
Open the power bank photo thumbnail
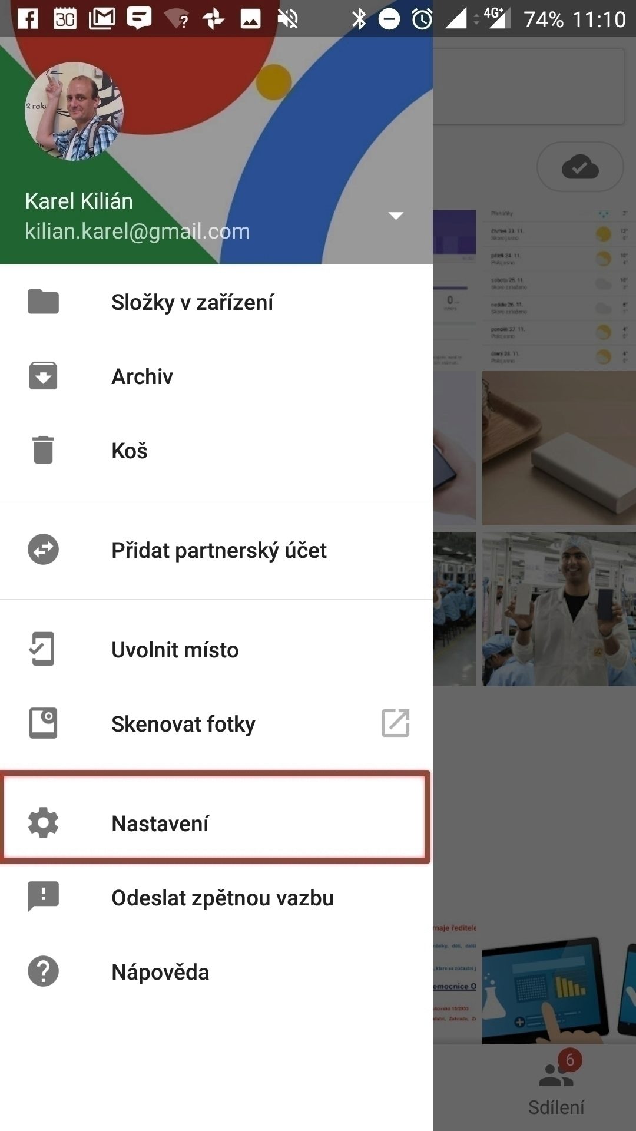559,448
